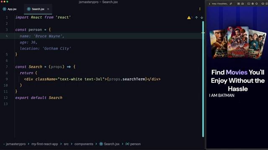Click Search.jsx in the breadcrumb bar
The width and height of the screenshot is (268, 150).
112,144
